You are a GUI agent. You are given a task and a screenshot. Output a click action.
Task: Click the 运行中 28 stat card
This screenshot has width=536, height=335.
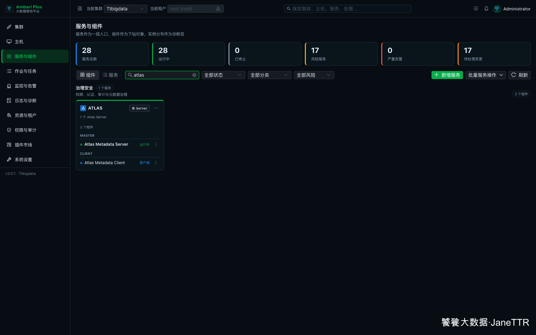[x=189, y=54]
